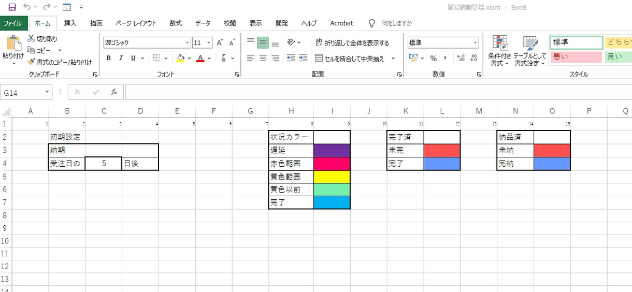The height and width of the screenshot is (292, 632).
Task: Toggle align text left
Action: 251,58
